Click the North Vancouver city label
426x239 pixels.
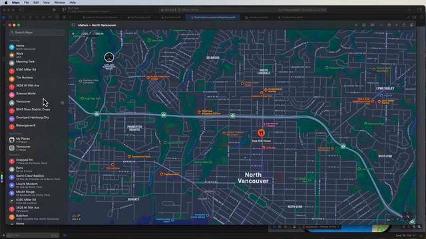point(253,178)
